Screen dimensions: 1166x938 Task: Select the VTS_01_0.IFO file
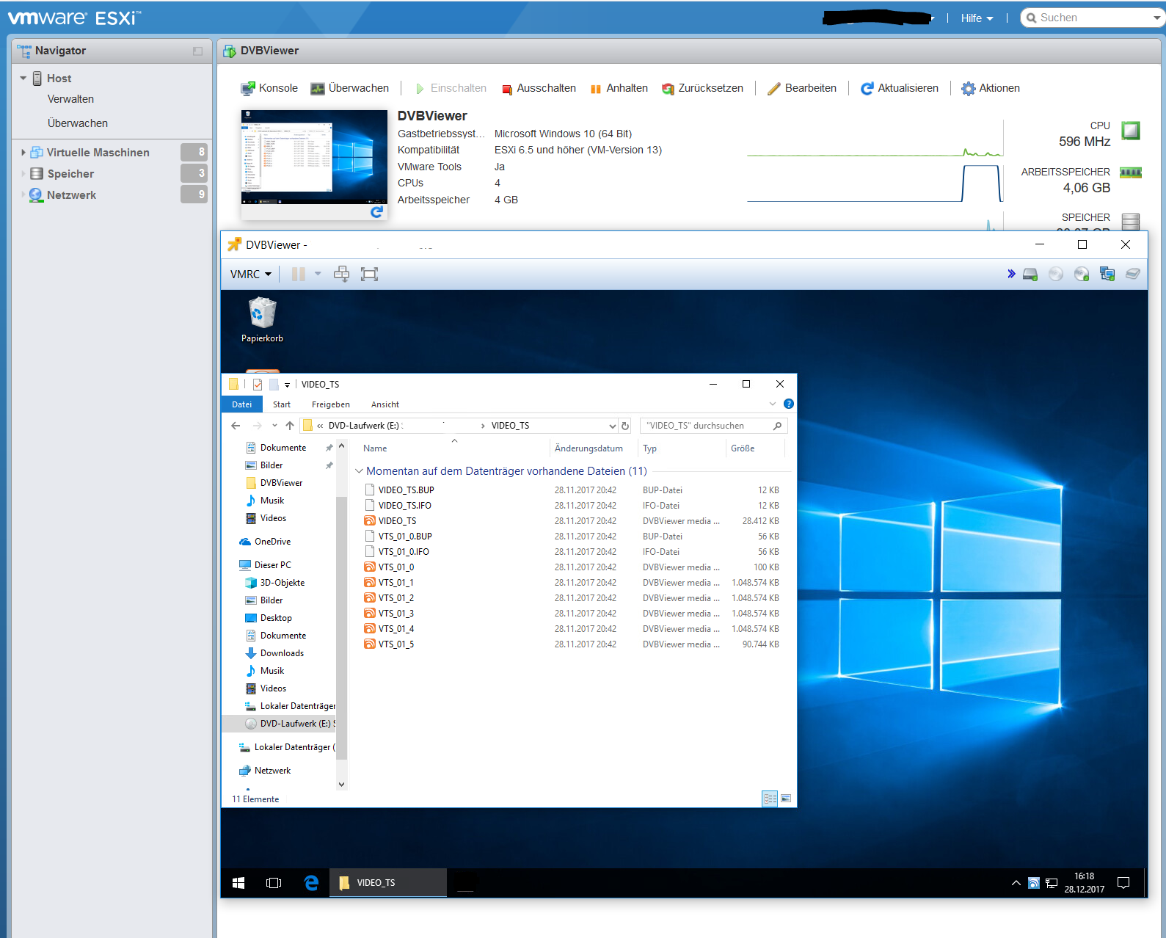(404, 552)
